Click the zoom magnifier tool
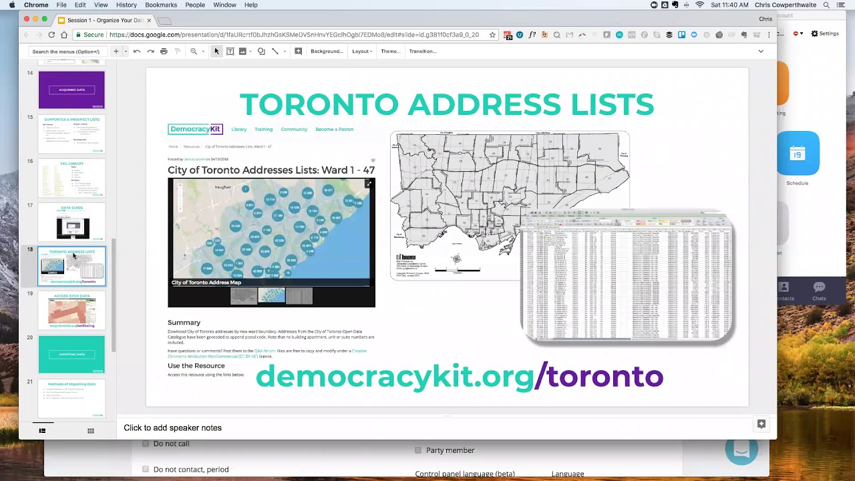The height and width of the screenshot is (481, 855). point(194,51)
